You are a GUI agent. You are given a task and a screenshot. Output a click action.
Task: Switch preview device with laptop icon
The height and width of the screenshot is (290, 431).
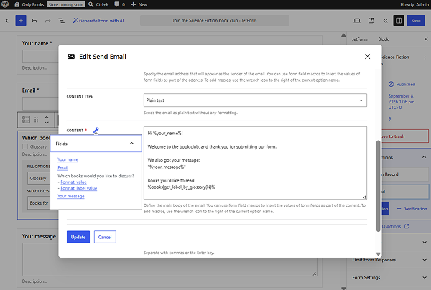[x=357, y=21]
